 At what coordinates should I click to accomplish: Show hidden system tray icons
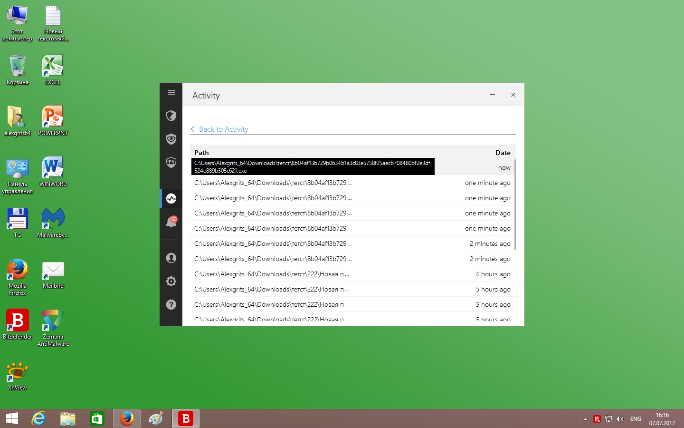tap(585, 419)
